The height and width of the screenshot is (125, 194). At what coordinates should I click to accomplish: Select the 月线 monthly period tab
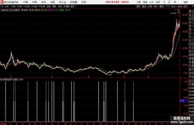60,6
